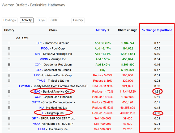Image resolution: width=175 pixels, height=133 pixels.
Task: Open OXY ticker link
Action: click(38, 65)
